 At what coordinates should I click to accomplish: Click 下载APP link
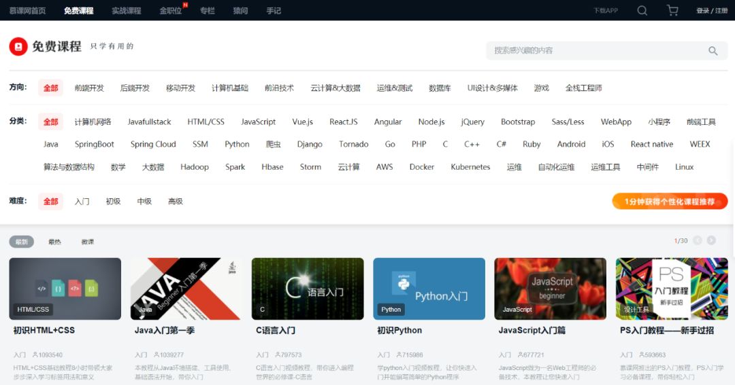(x=606, y=10)
